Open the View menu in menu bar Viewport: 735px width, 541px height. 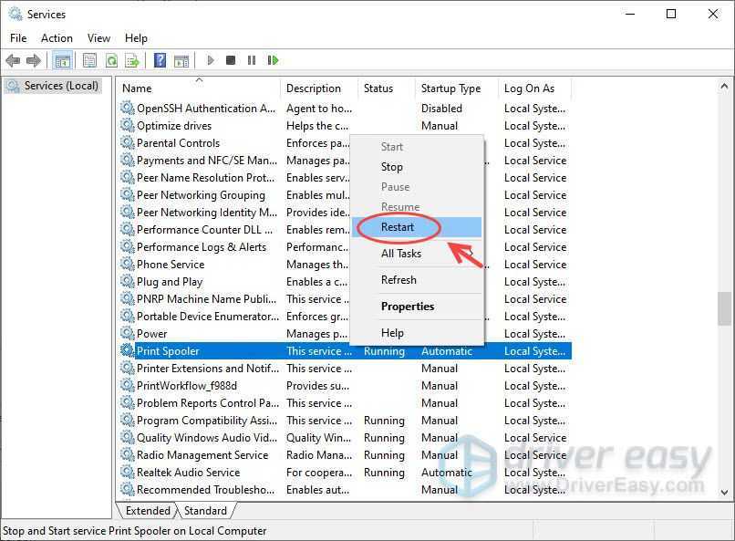click(98, 38)
